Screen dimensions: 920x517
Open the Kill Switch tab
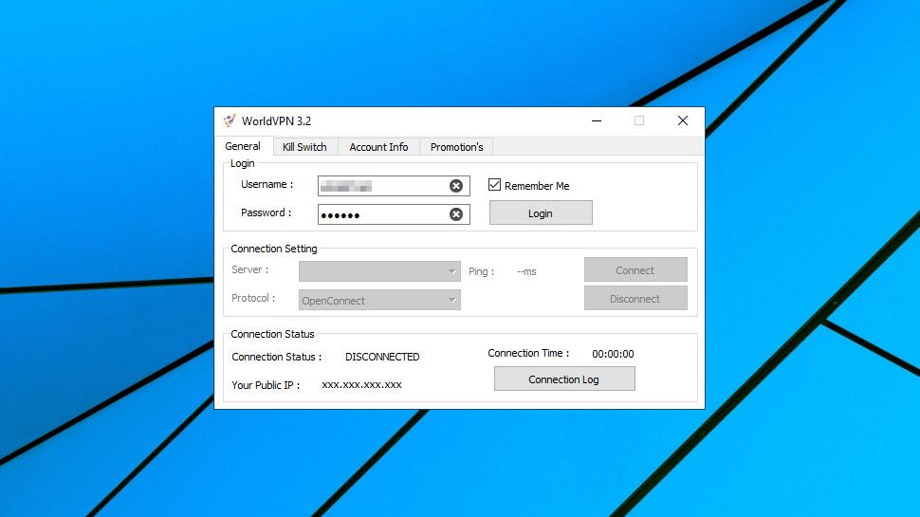pyautogui.click(x=304, y=147)
